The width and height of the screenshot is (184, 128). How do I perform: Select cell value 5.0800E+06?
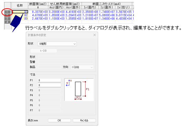(x=107, y=15)
